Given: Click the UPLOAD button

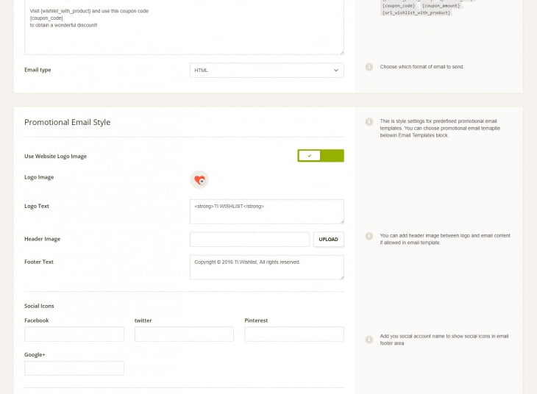Looking at the screenshot, I should 328,240.
